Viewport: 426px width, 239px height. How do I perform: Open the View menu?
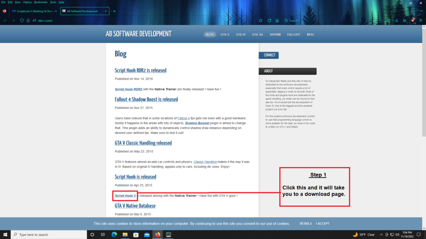pyautogui.click(x=17, y=2)
